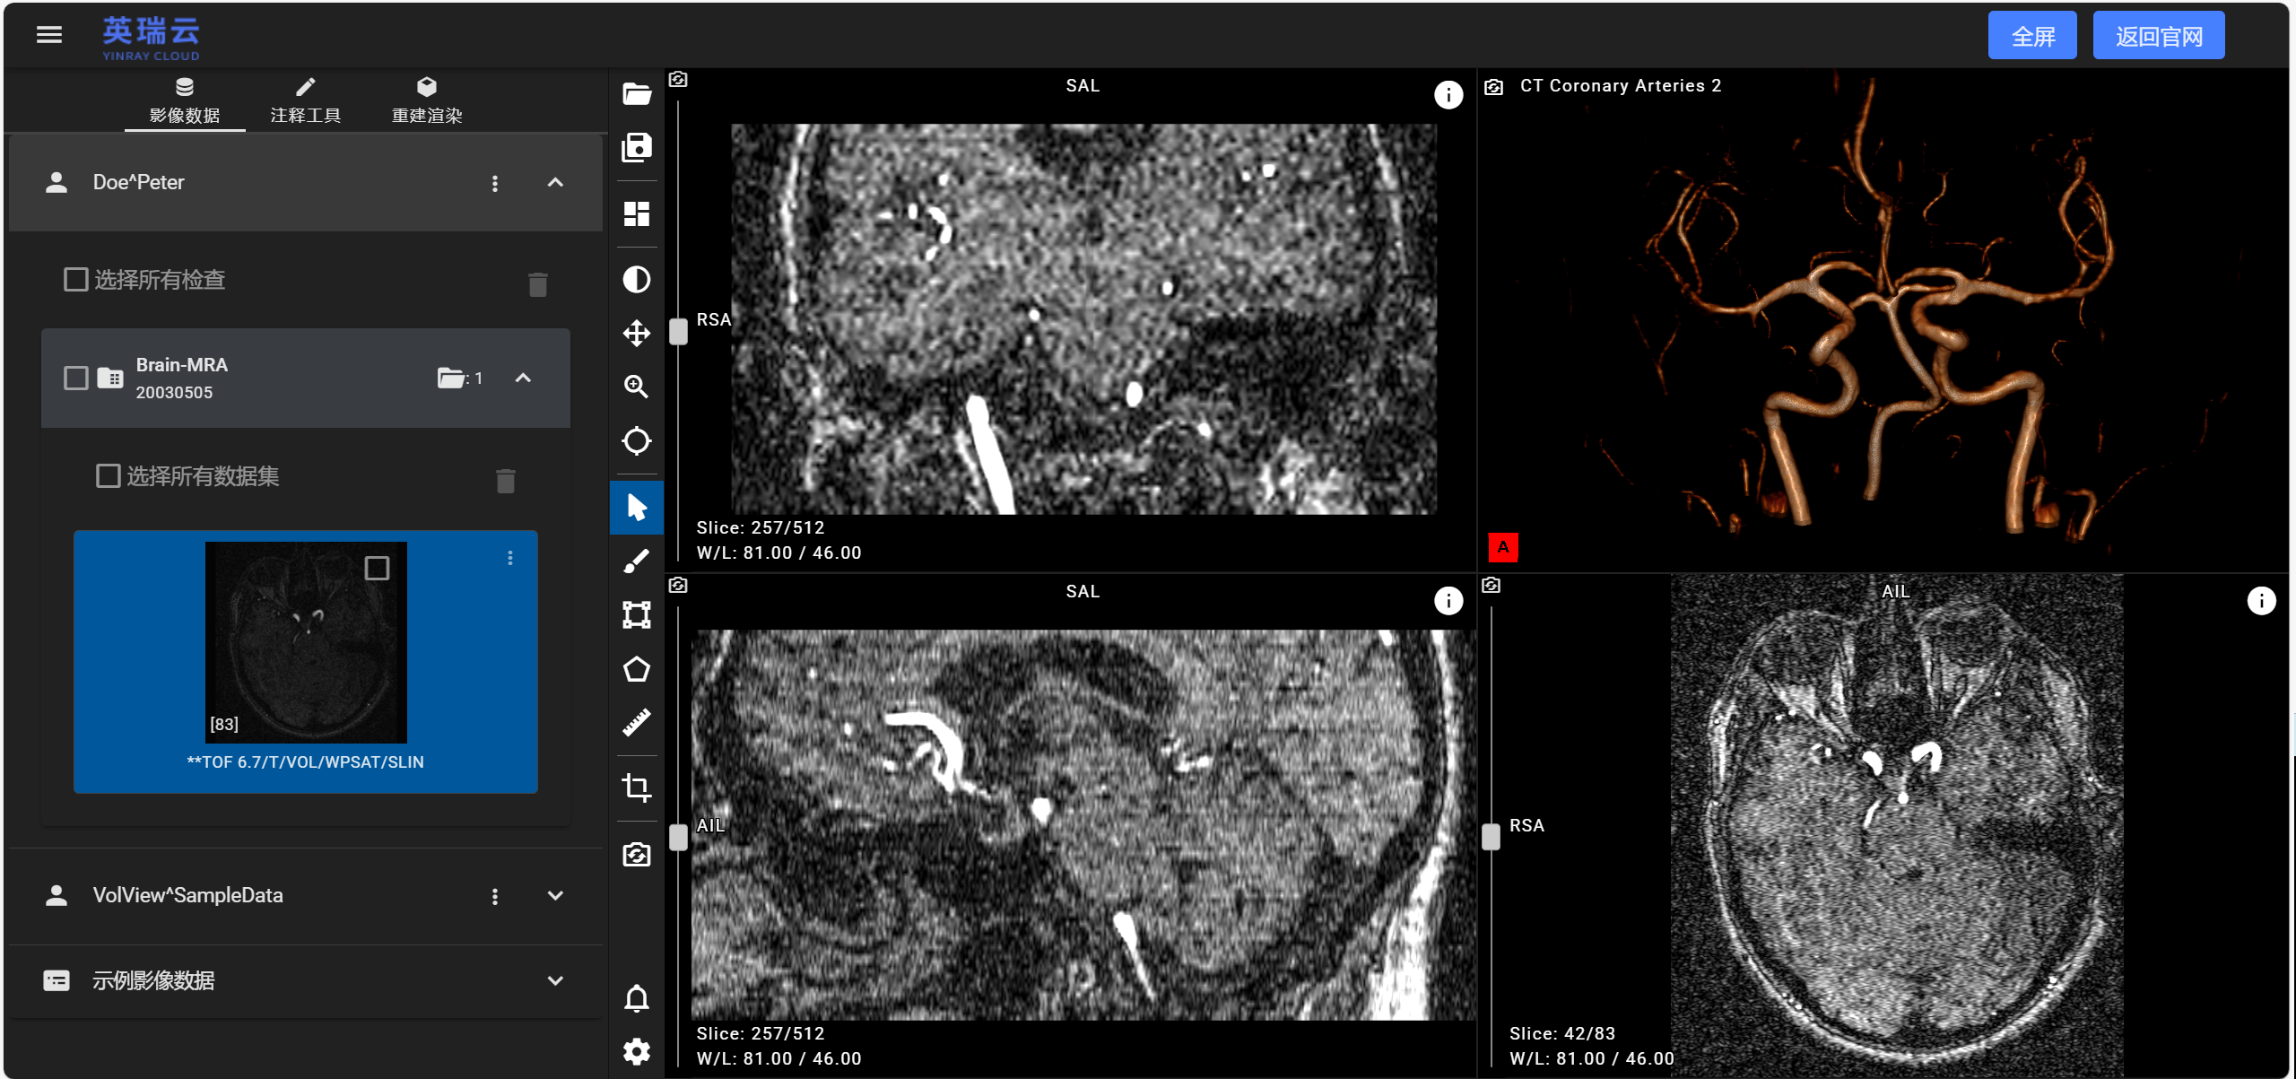
Task: Select the paint brush tool
Action: coord(637,561)
